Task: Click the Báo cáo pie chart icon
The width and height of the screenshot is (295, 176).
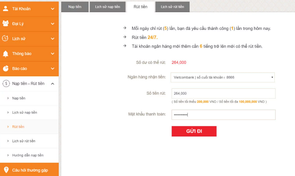Action: (5, 68)
